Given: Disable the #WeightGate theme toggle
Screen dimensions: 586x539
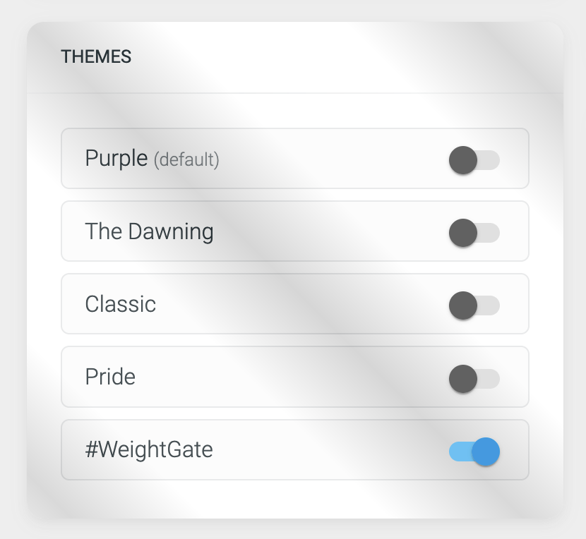Looking at the screenshot, I should pyautogui.click(x=474, y=451).
